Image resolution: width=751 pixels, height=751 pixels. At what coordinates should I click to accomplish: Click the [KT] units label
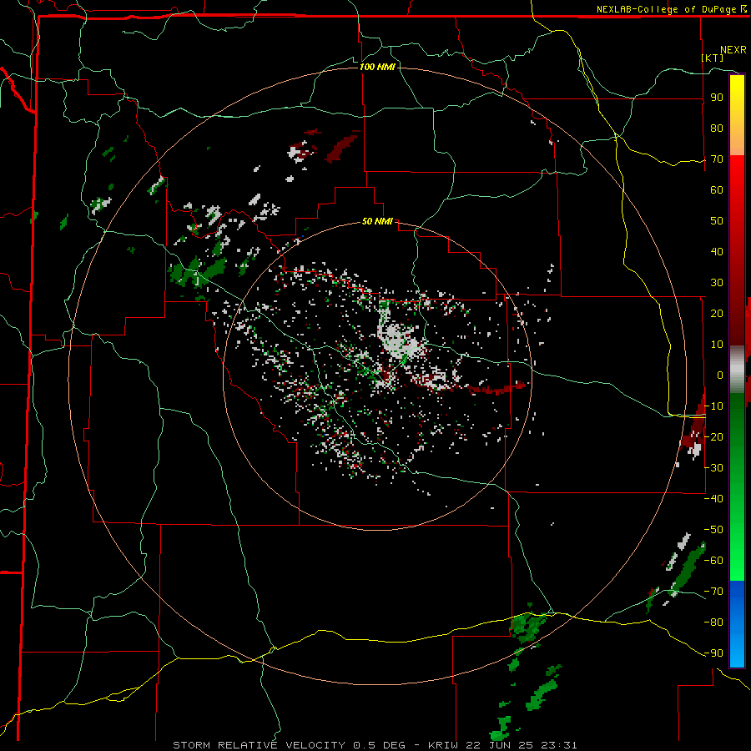713,58
